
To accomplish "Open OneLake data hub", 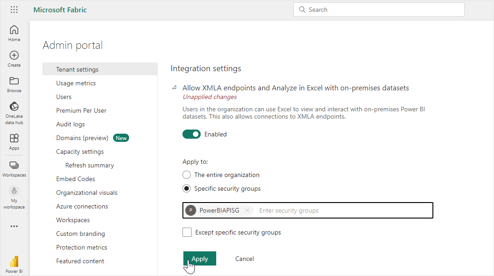I will (14, 107).
